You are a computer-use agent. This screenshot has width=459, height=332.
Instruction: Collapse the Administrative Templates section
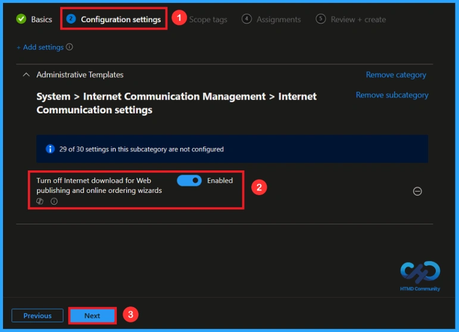coord(26,74)
